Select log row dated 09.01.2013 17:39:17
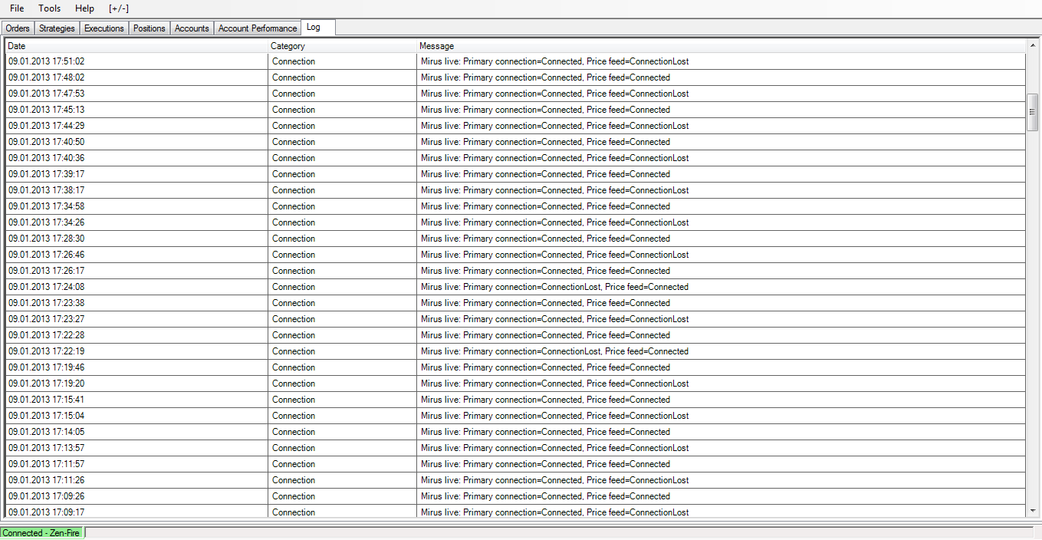 515,174
